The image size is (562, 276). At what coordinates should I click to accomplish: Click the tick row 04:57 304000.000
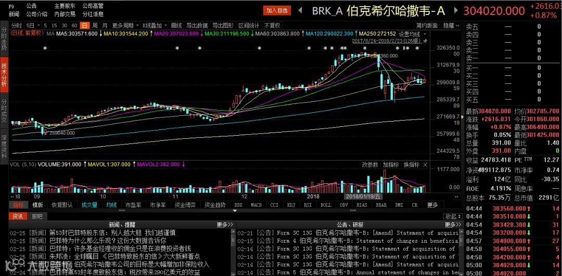[x=513, y=241]
